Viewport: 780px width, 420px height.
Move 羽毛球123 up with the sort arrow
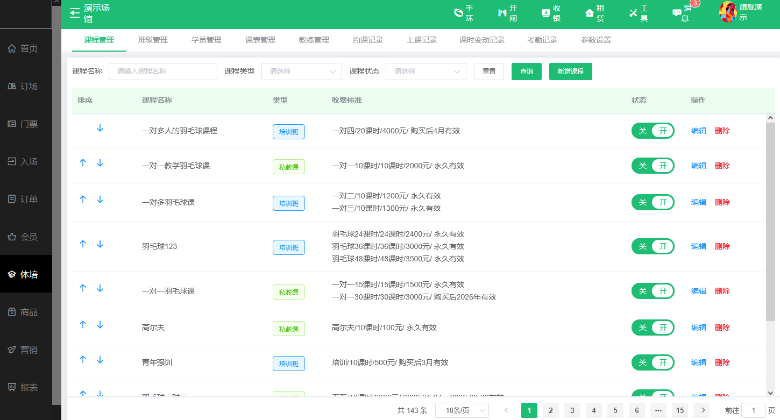pos(83,244)
